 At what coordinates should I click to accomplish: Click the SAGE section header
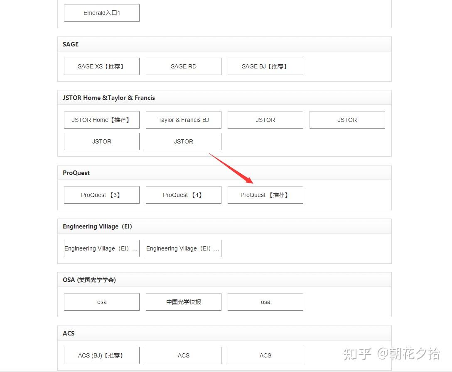[70, 44]
